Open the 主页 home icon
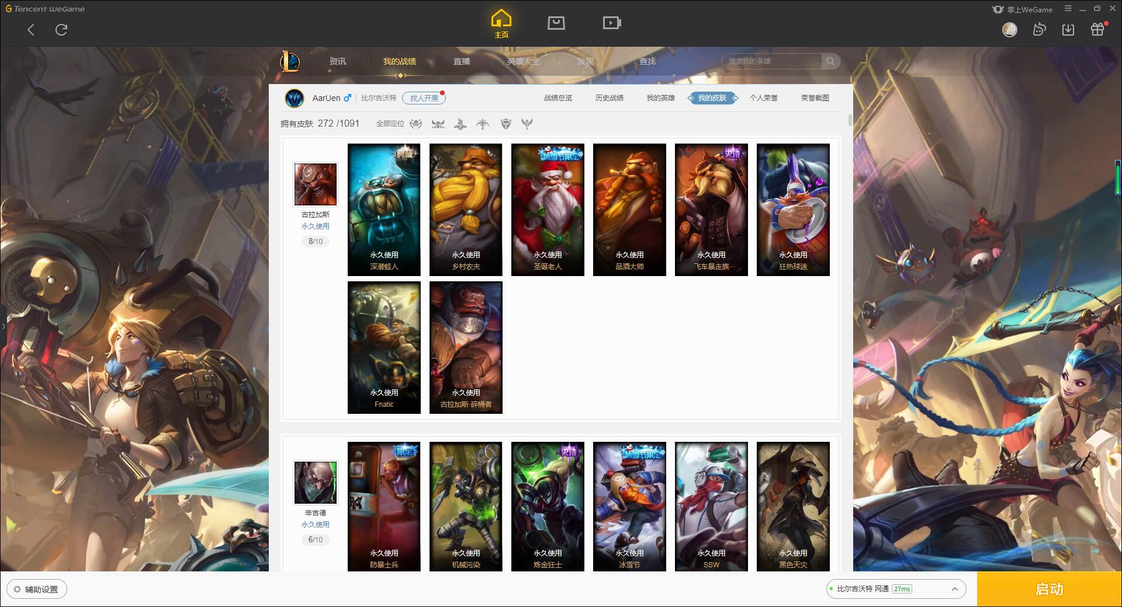This screenshot has height=607, width=1122. click(x=501, y=24)
